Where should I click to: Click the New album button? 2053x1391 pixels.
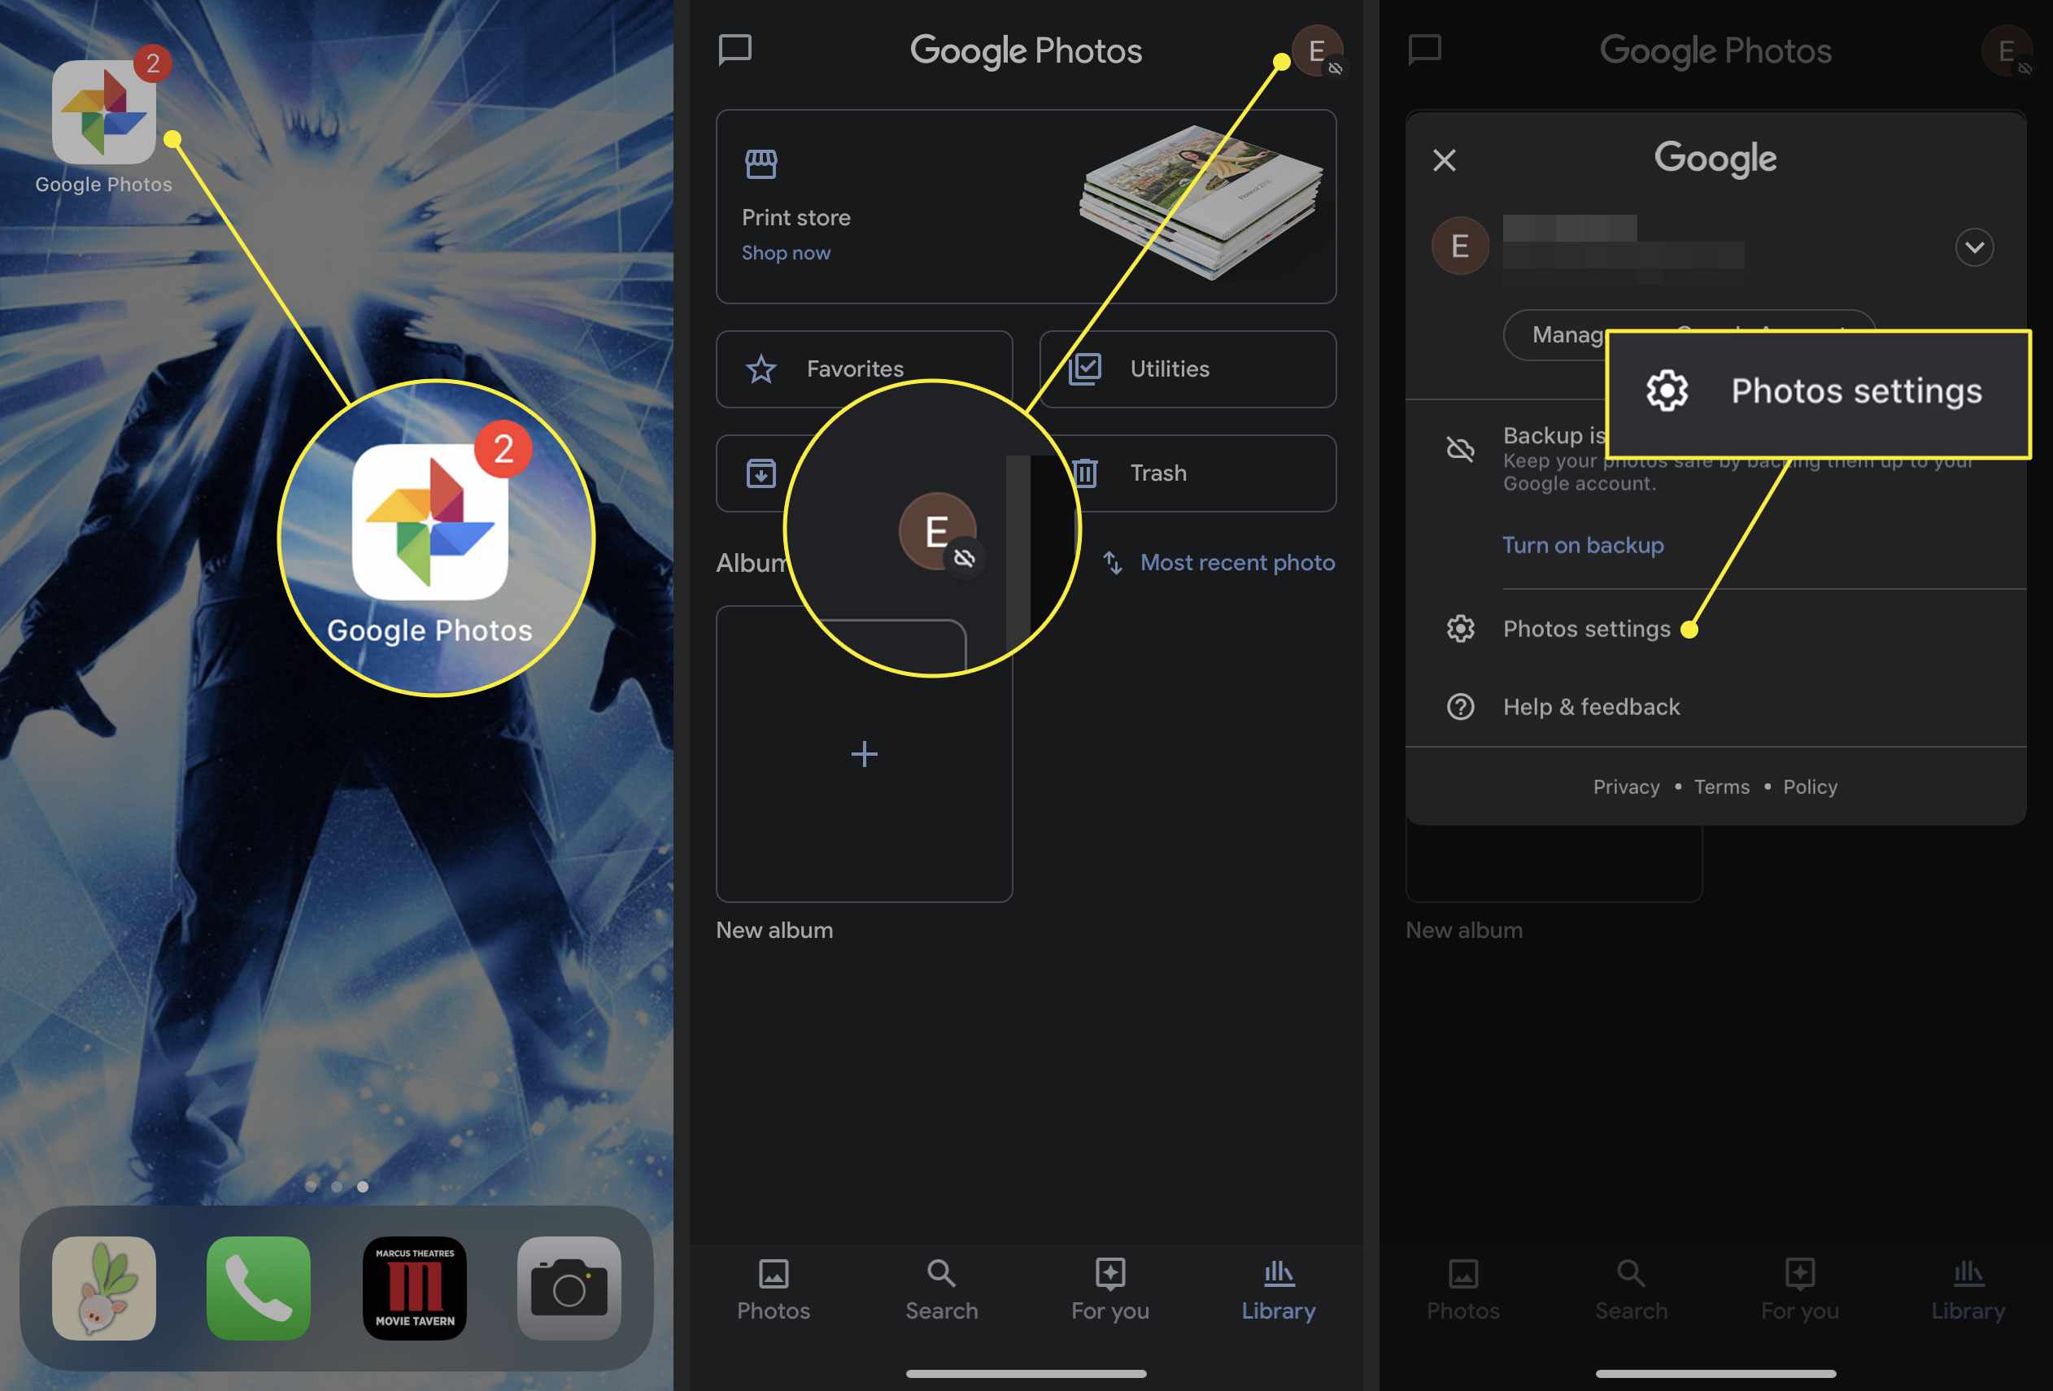[x=865, y=753]
